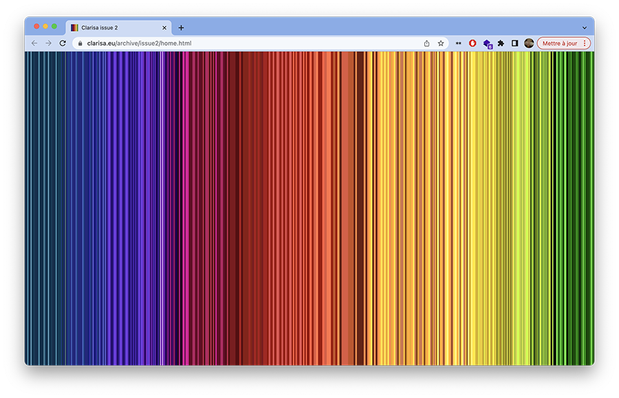The image size is (619, 398).
Task: Close the Clarisa issue 2 tab
Action: (164, 27)
